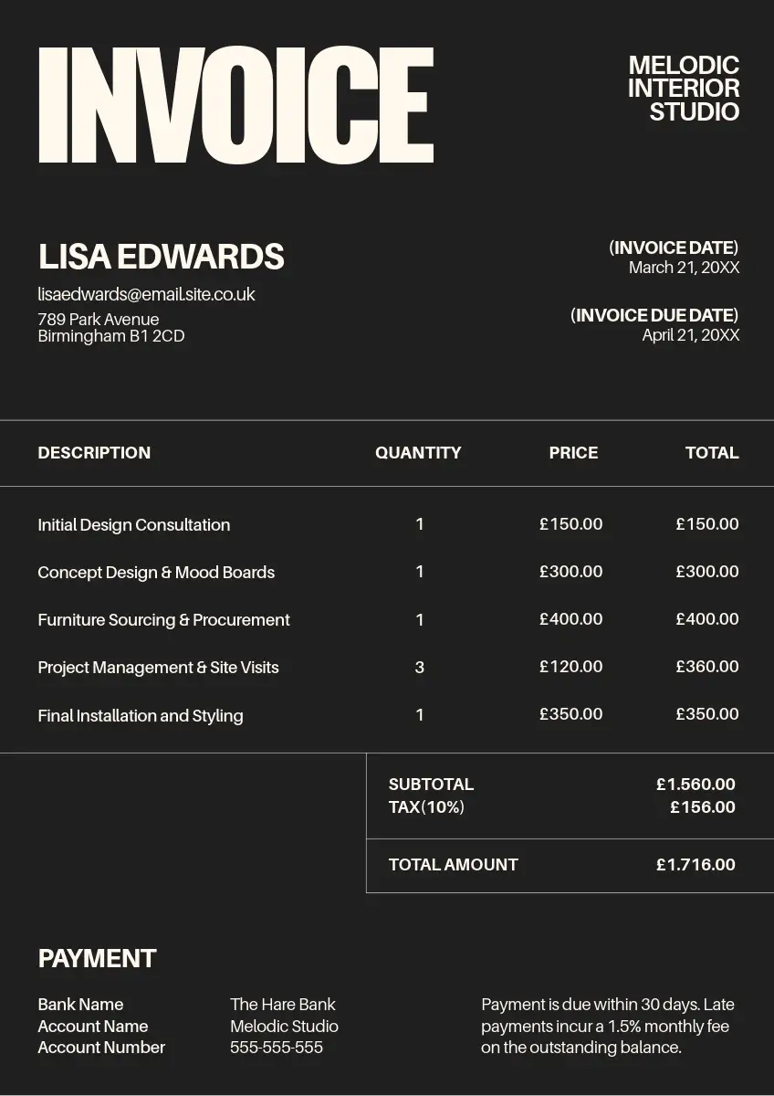Click the QUANTITY column header
This screenshot has height=1096, width=774.
(418, 453)
